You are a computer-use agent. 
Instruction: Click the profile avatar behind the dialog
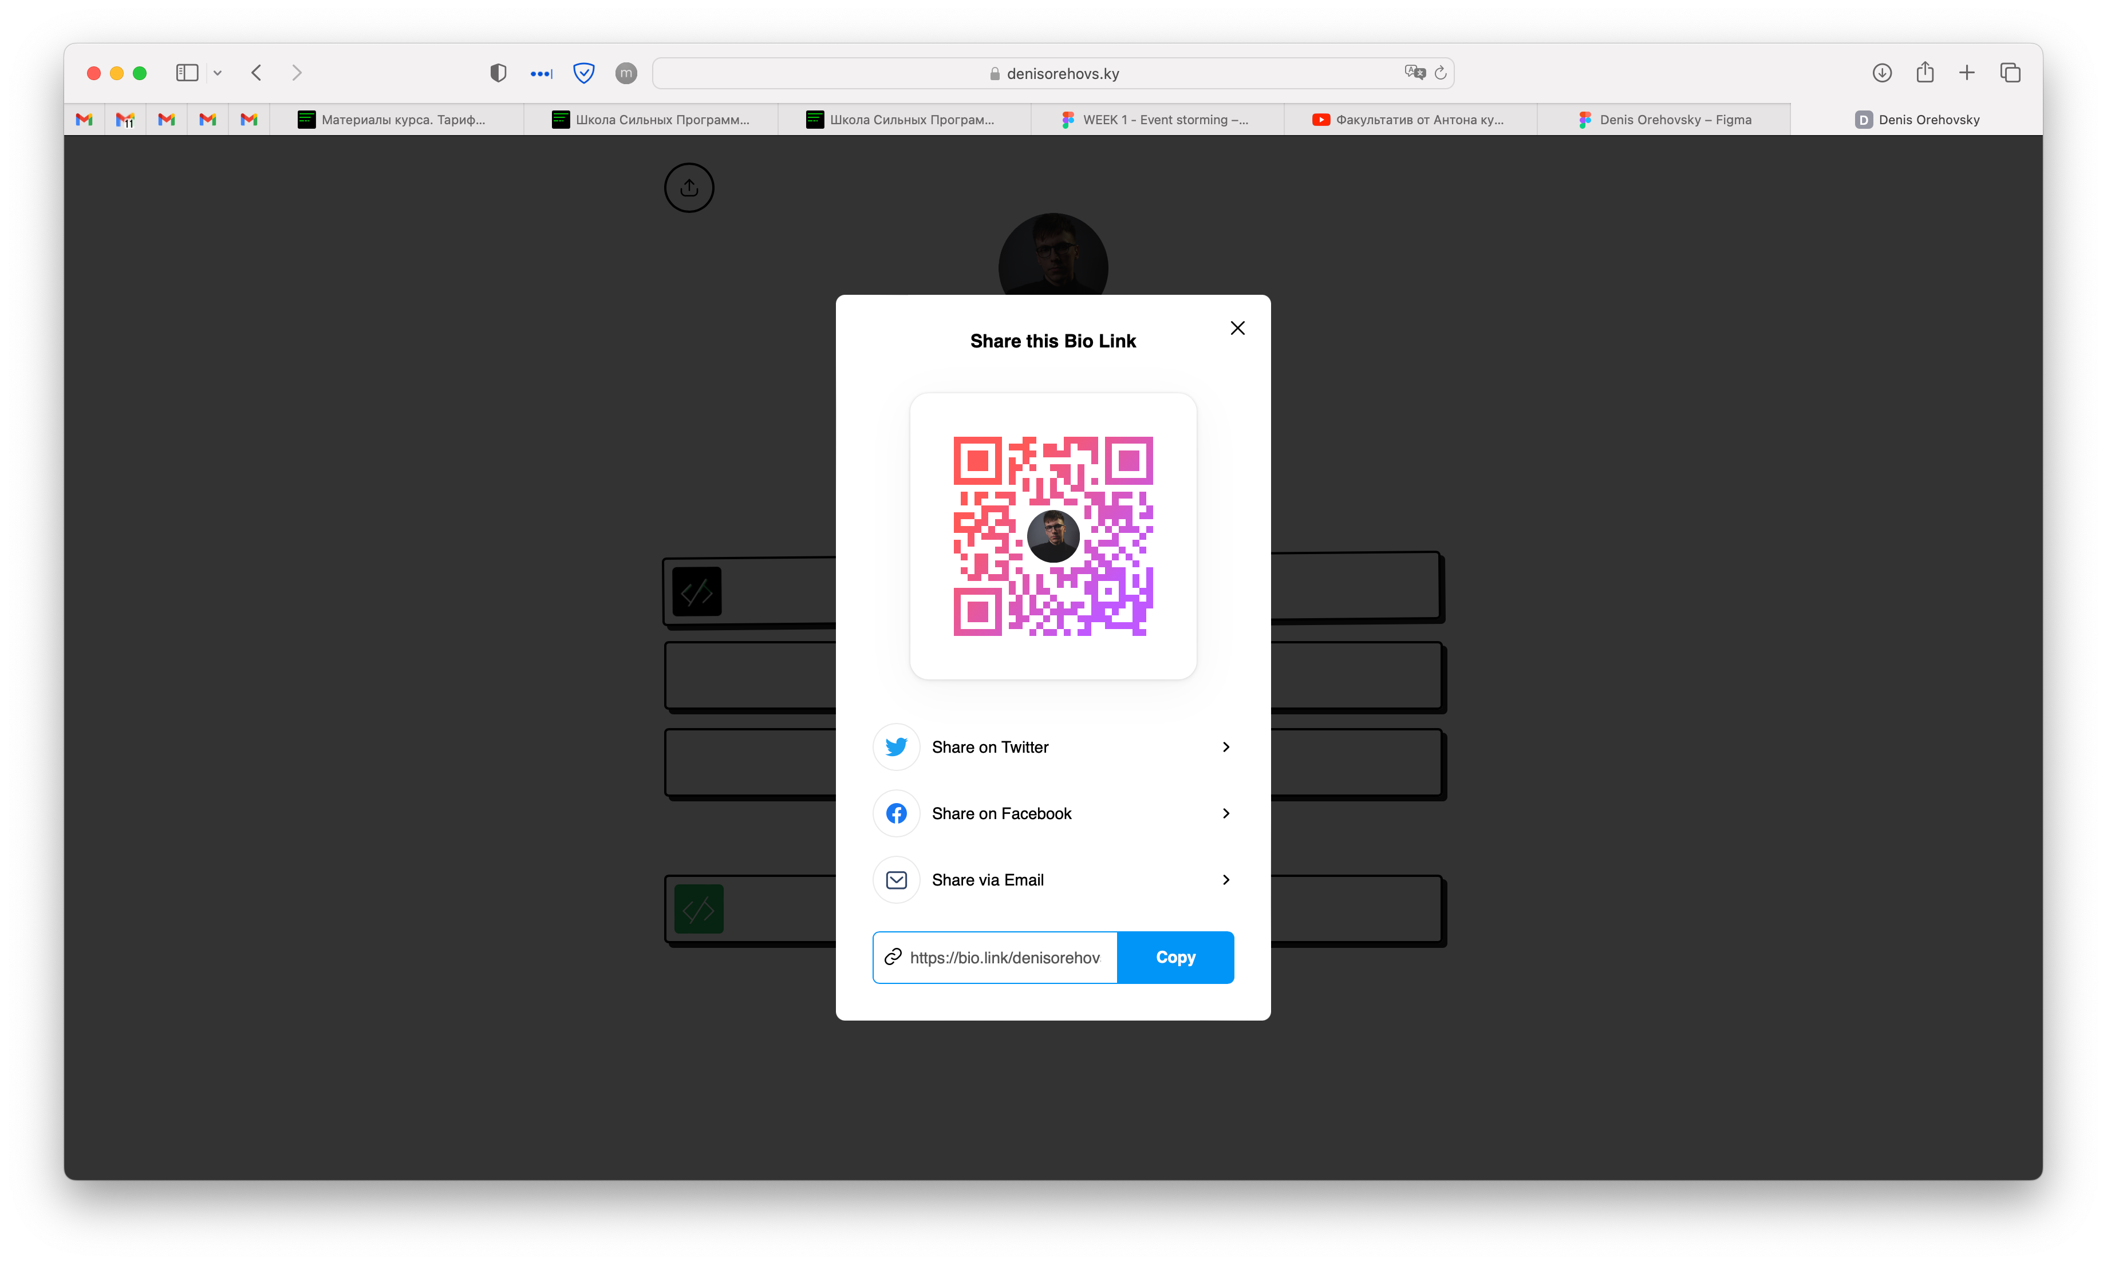coord(1053,254)
